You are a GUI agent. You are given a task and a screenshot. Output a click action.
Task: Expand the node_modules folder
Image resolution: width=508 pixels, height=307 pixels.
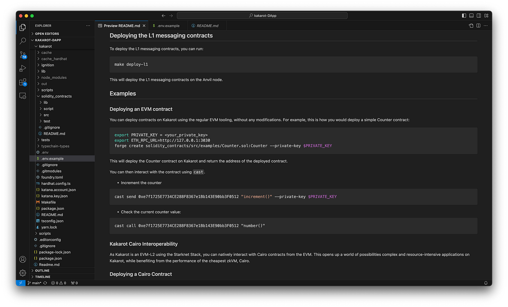[62, 77]
